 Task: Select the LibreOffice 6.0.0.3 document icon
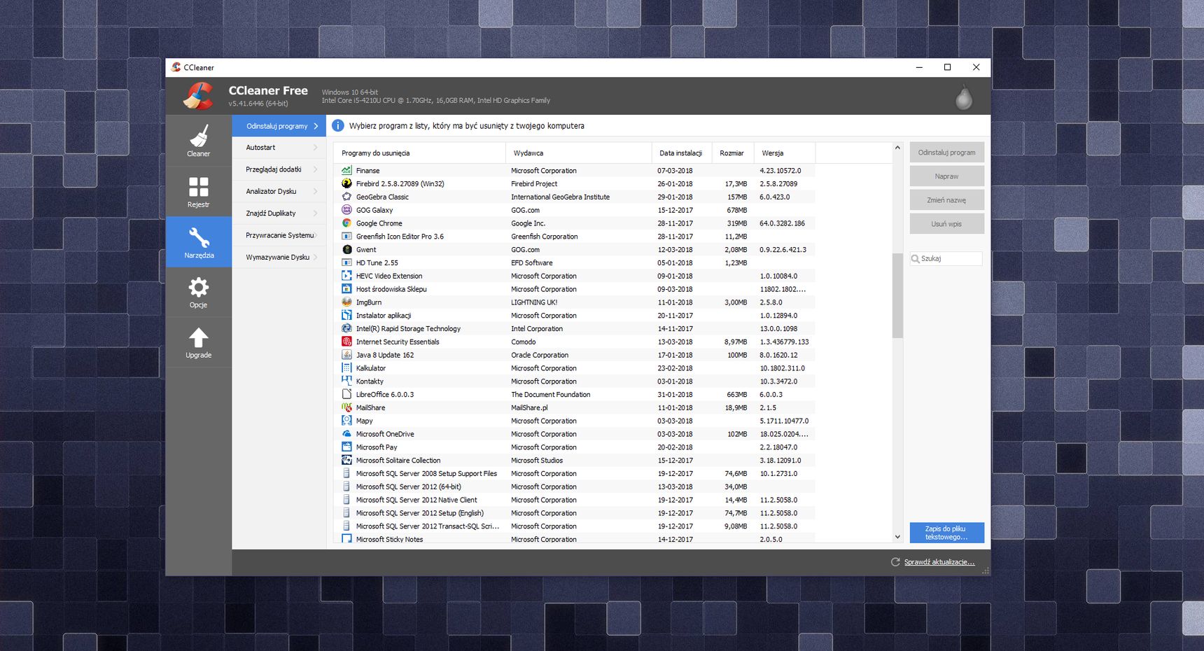point(346,394)
